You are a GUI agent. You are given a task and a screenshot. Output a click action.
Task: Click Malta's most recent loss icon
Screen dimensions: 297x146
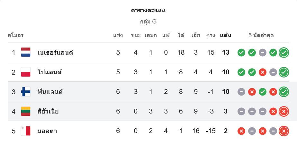point(283,131)
